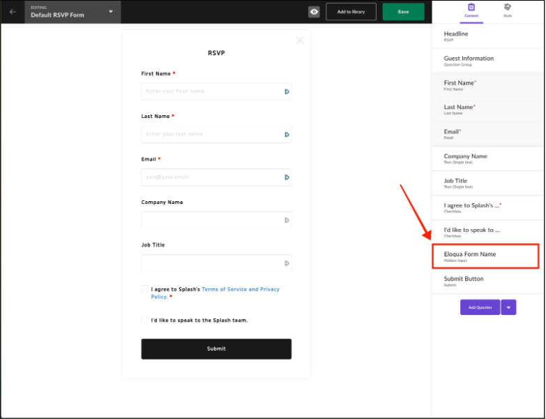
Task: Click the black Submit button
Action: (x=216, y=349)
